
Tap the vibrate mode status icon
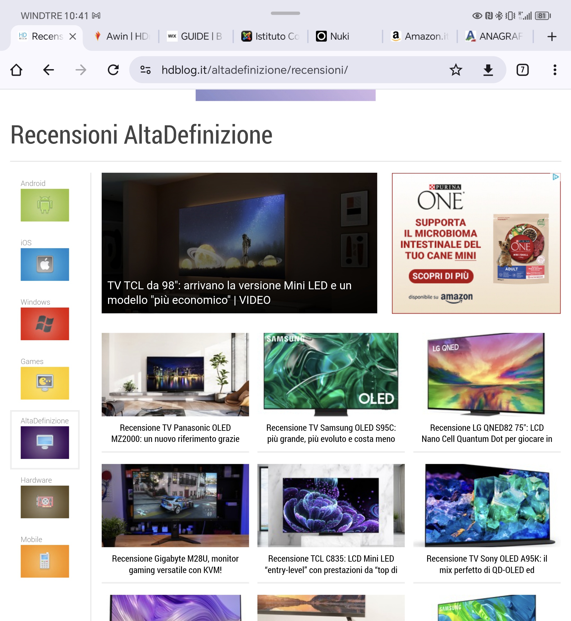tap(510, 16)
